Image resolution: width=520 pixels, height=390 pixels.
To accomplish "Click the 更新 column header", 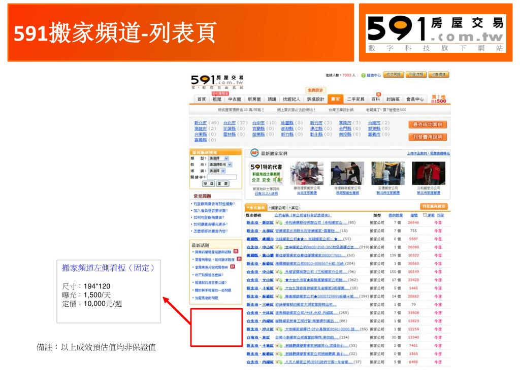I will [431, 215].
